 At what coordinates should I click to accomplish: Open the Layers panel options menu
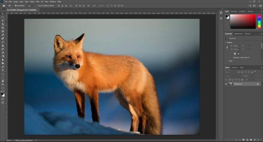click(x=261, y=68)
